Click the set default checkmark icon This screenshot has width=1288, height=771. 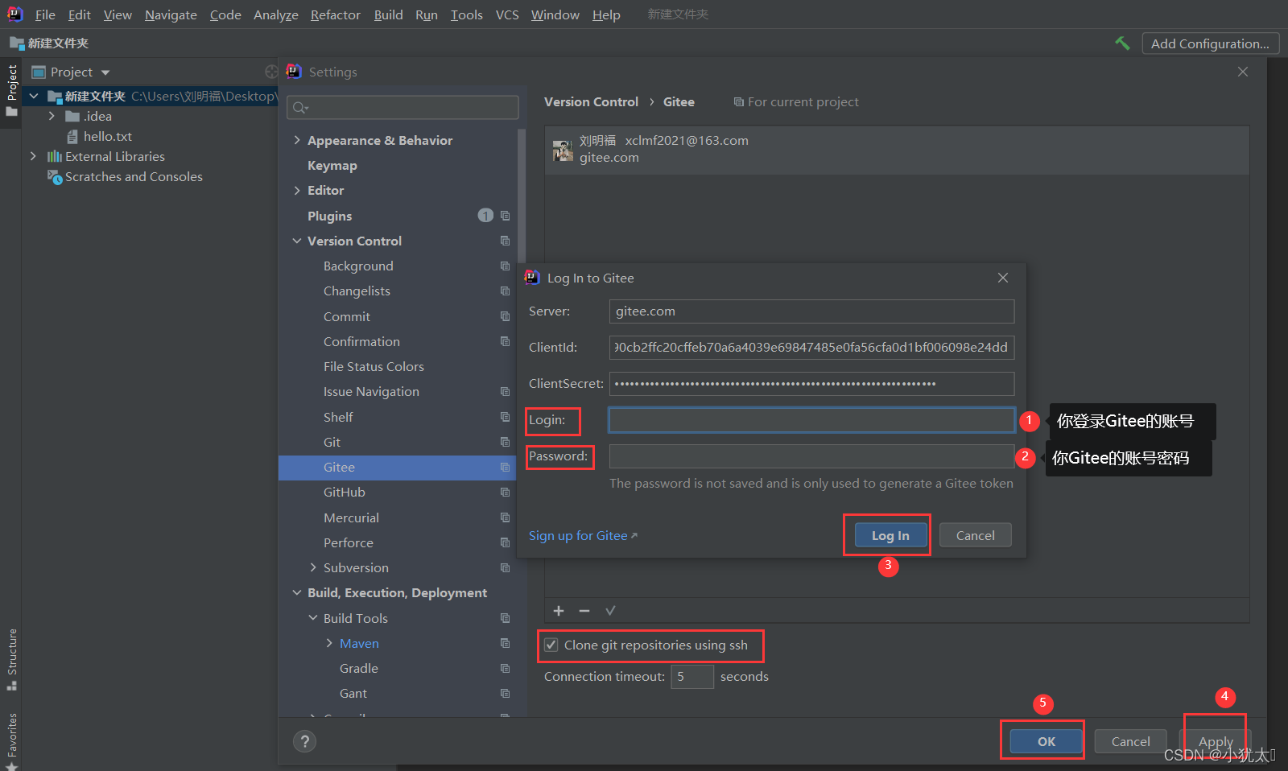point(610,611)
